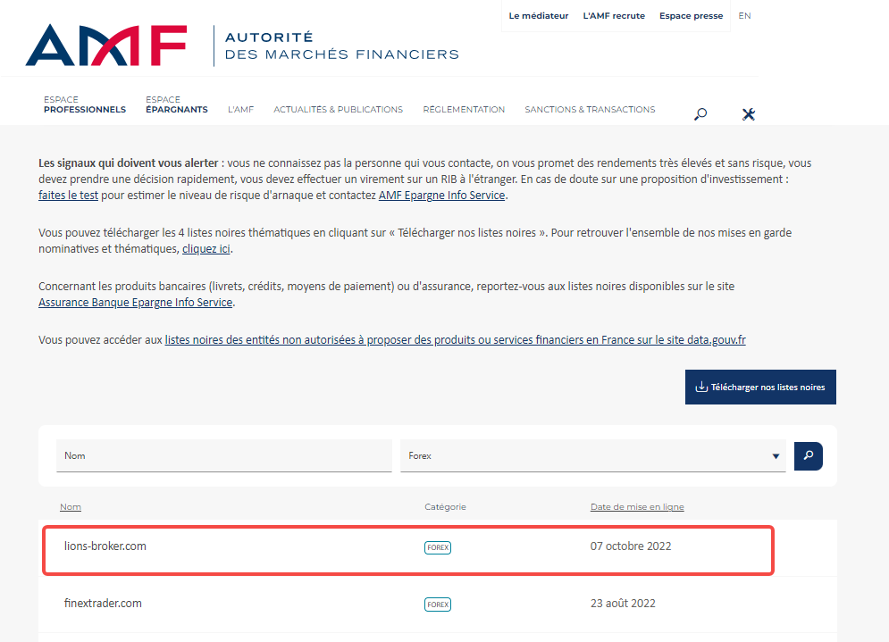Select the lions-broker.com row

coord(105,546)
